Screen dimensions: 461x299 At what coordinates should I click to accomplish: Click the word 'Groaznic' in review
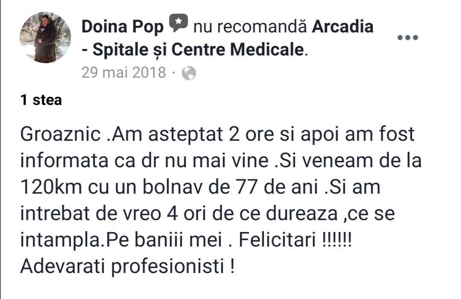[61, 134]
